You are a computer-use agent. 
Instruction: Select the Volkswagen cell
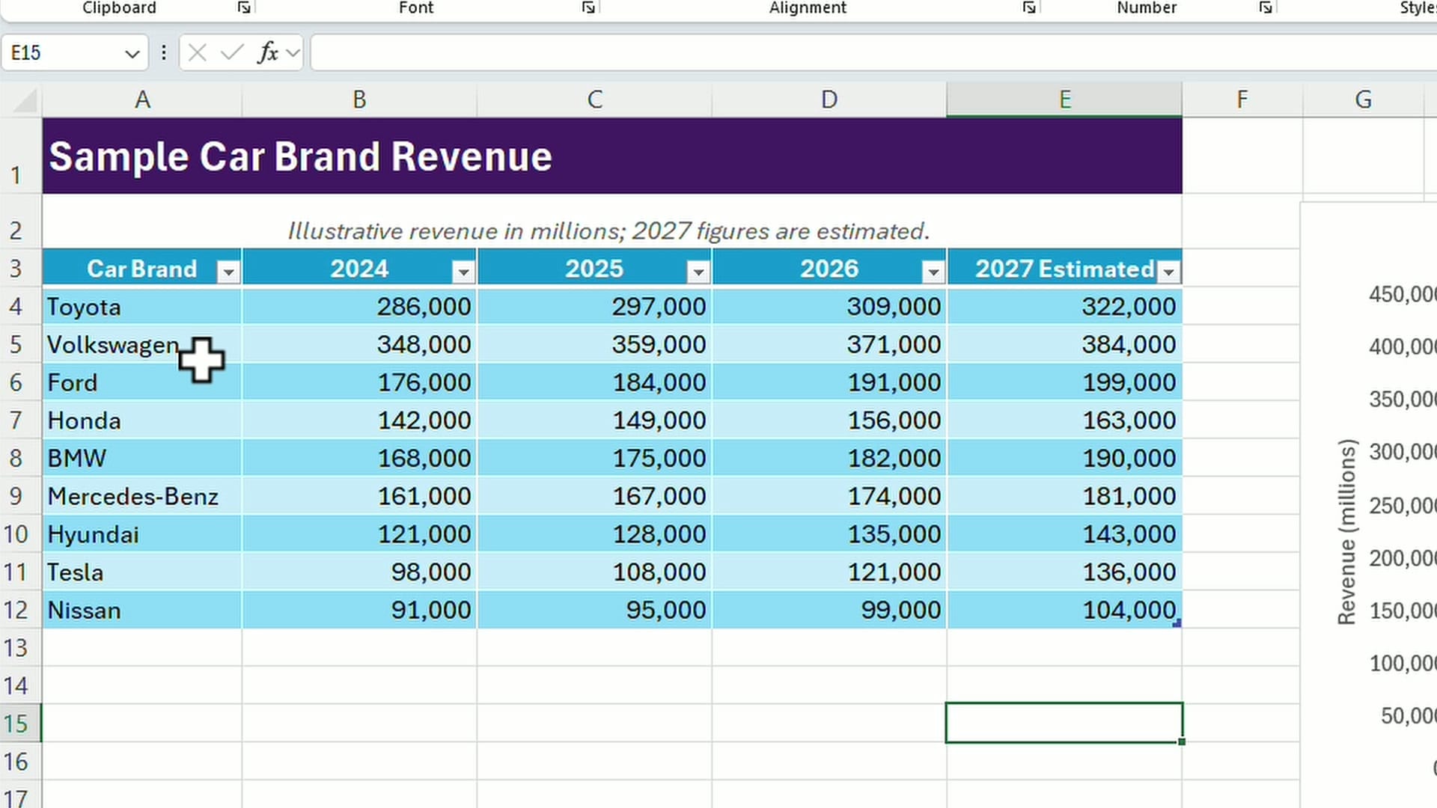pyautogui.click(x=142, y=345)
